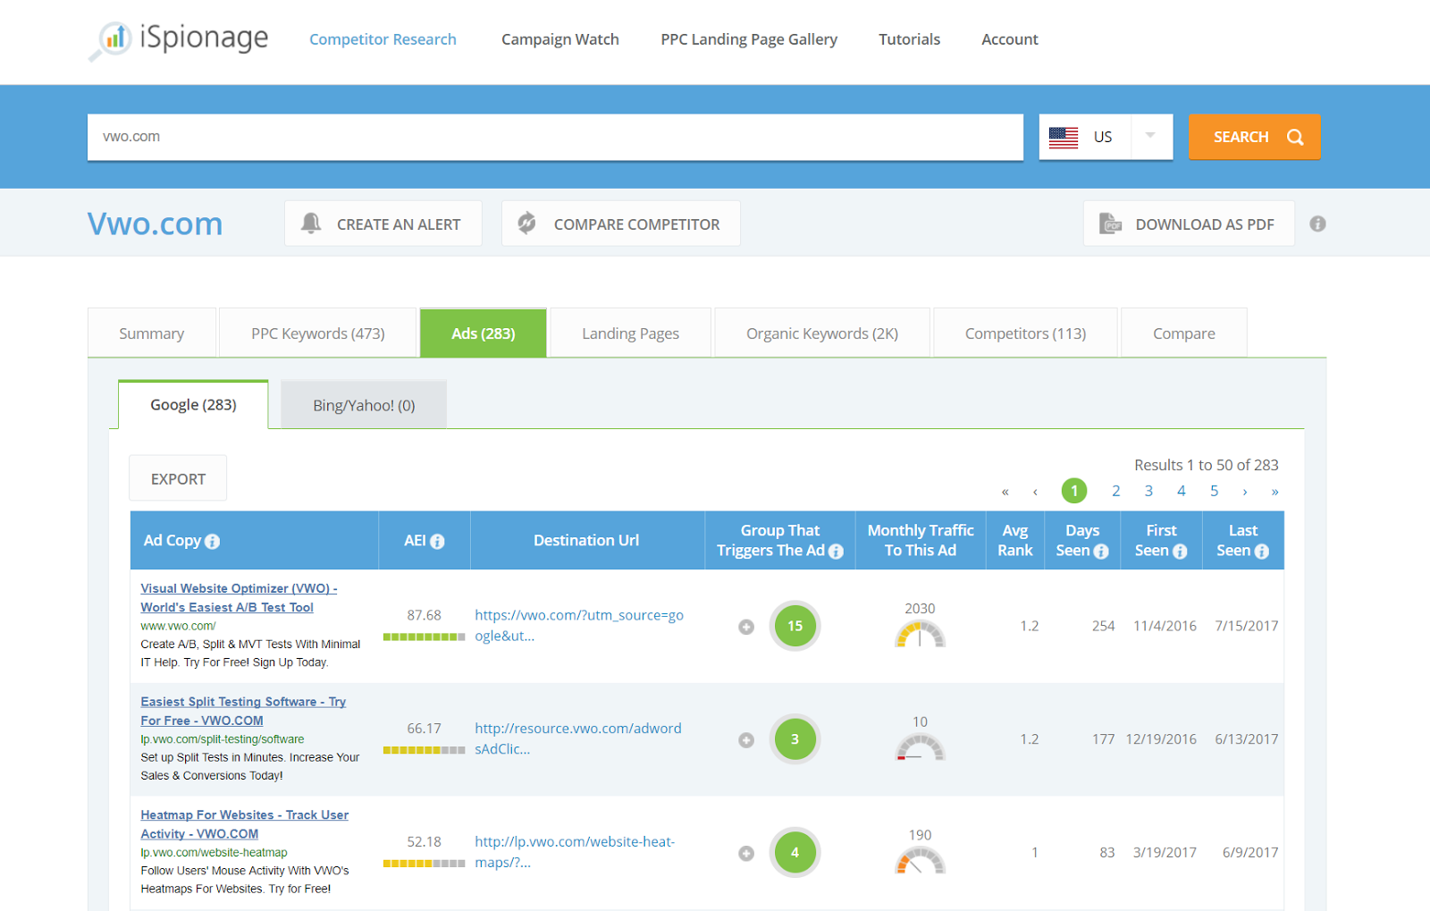Click the PDF file icon

click(x=1110, y=224)
